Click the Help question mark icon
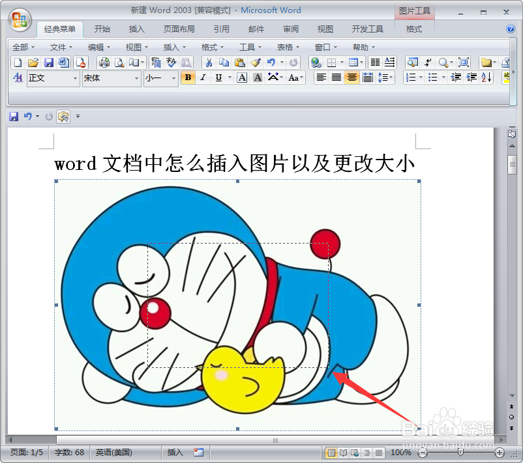The width and height of the screenshot is (523, 463). 511,29
